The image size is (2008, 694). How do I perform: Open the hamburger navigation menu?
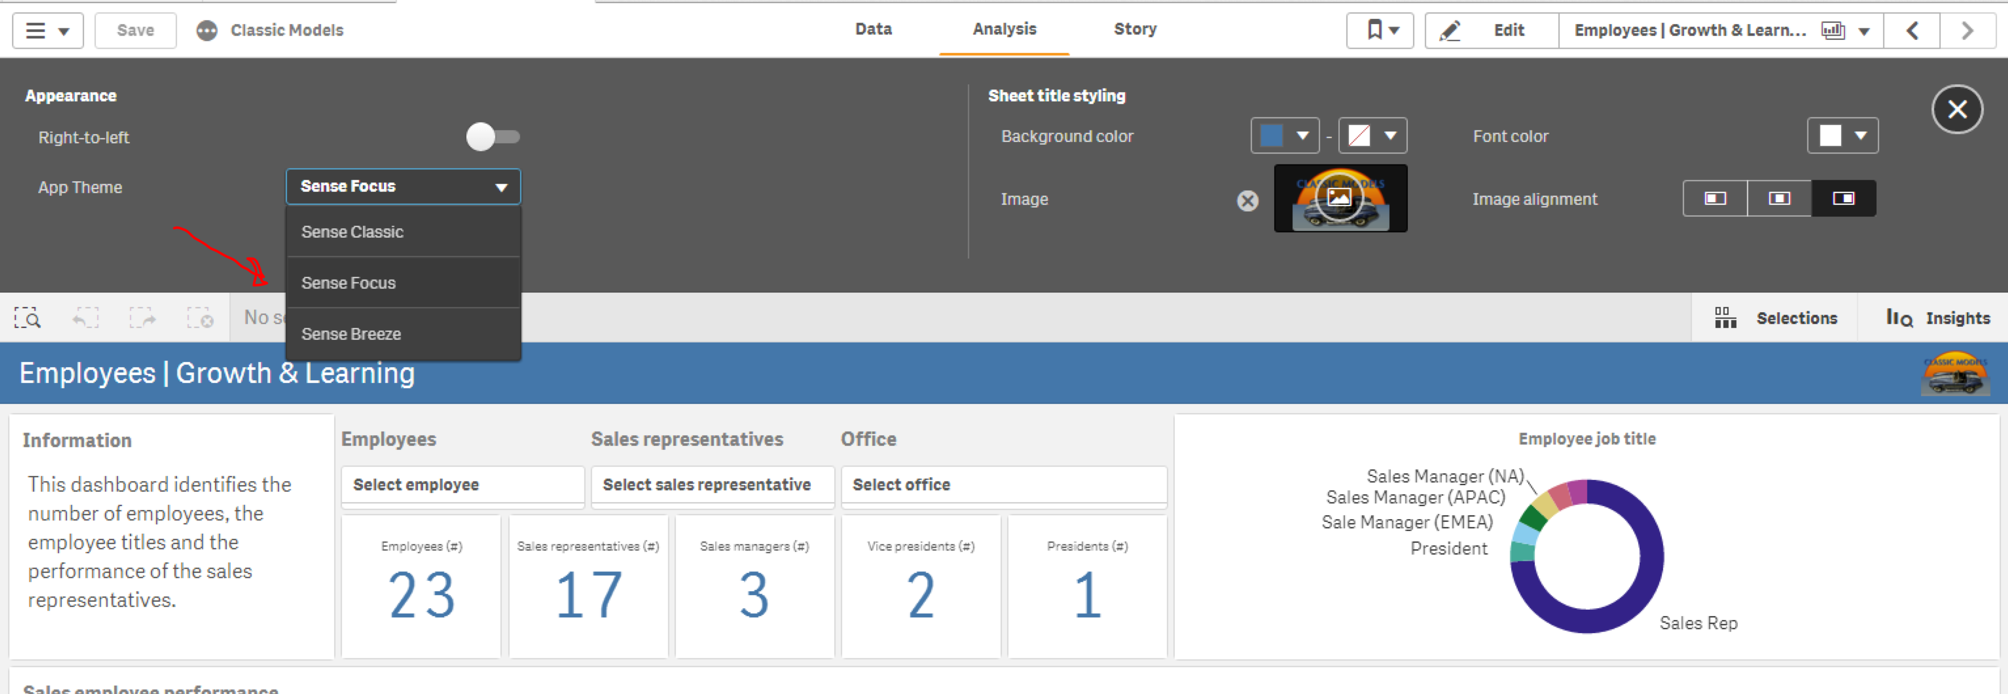pyautogui.click(x=47, y=30)
